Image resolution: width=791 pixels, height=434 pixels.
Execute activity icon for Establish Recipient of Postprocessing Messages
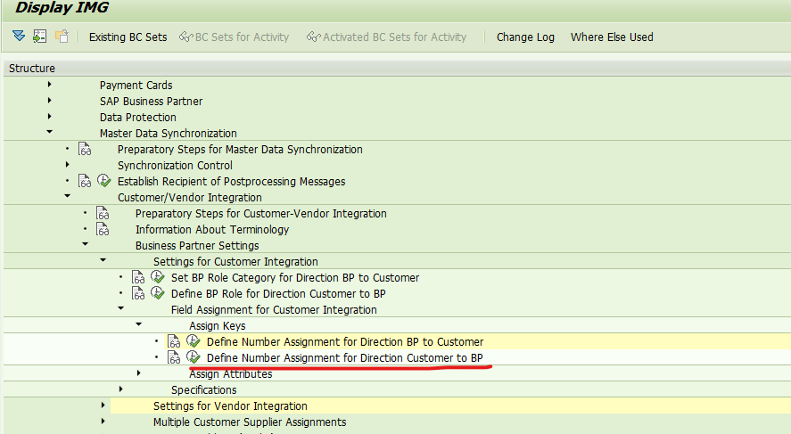coord(103,180)
